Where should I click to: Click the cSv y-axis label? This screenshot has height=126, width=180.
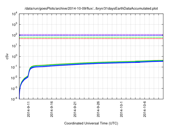7,56
